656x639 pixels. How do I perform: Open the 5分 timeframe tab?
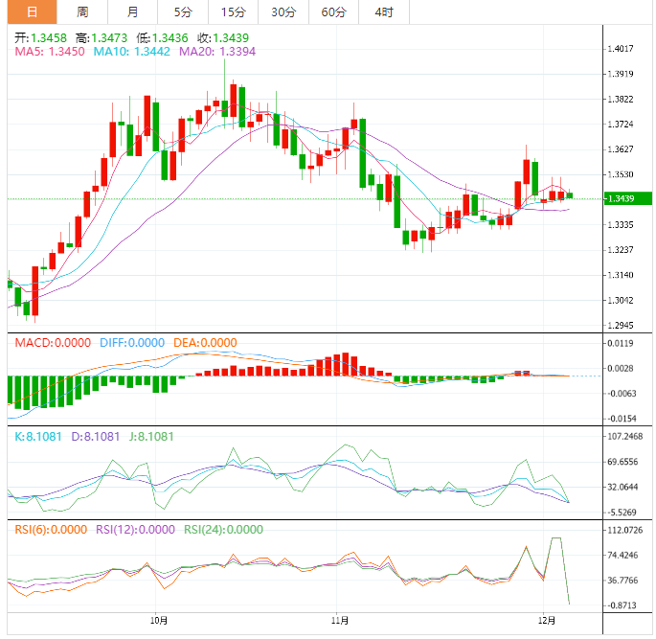183,11
